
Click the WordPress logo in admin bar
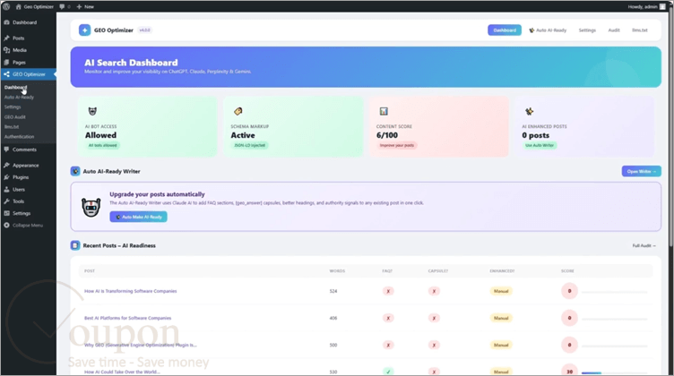pyautogui.click(x=6, y=6)
